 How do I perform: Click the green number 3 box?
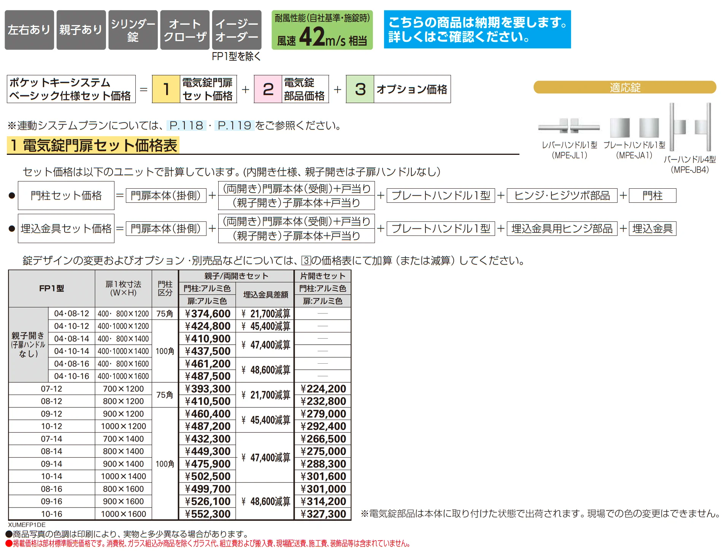click(360, 89)
